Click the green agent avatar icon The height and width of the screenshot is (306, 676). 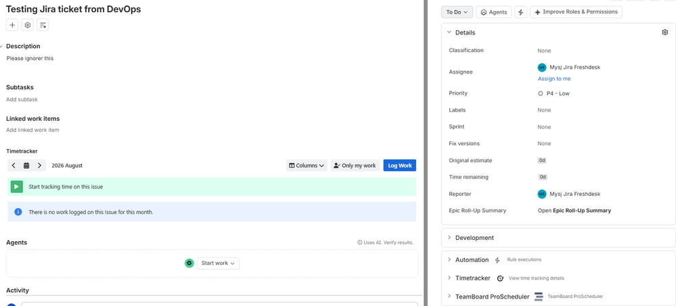click(x=189, y=263)
